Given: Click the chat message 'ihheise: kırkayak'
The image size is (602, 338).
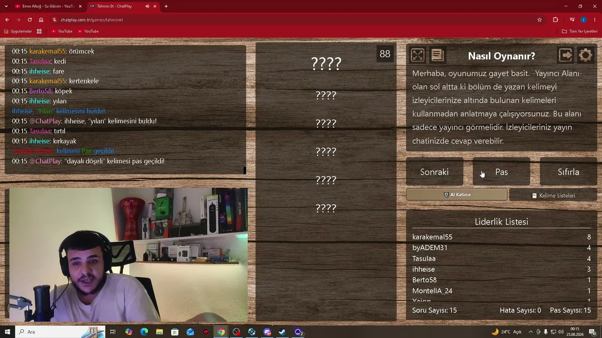Looking at the screenshot, I should (44, 141).
